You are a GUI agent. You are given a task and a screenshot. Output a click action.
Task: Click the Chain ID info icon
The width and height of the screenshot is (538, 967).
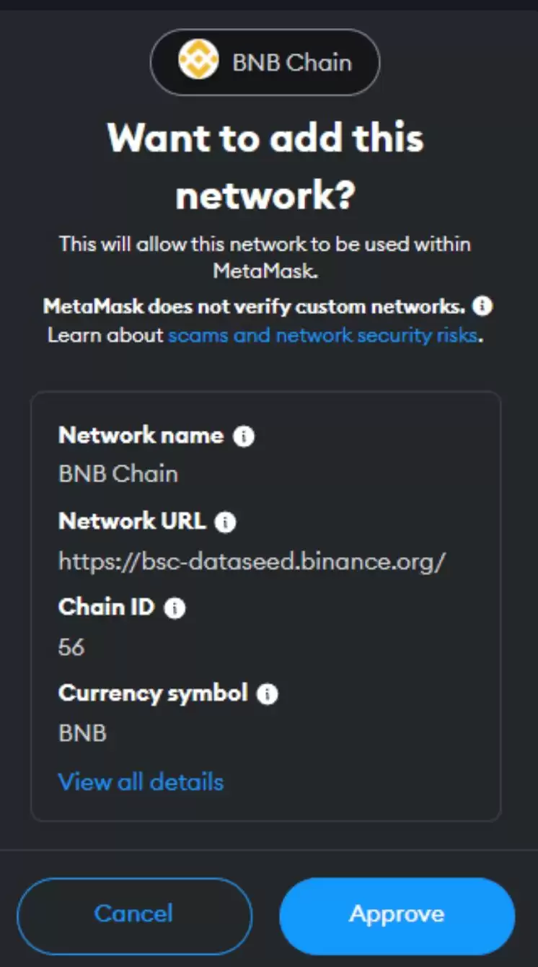pos(175,607)
